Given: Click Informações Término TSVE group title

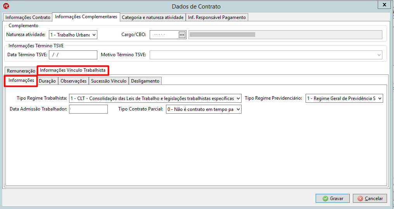Looking at the screenshot, I should click(x=36, y=46).
